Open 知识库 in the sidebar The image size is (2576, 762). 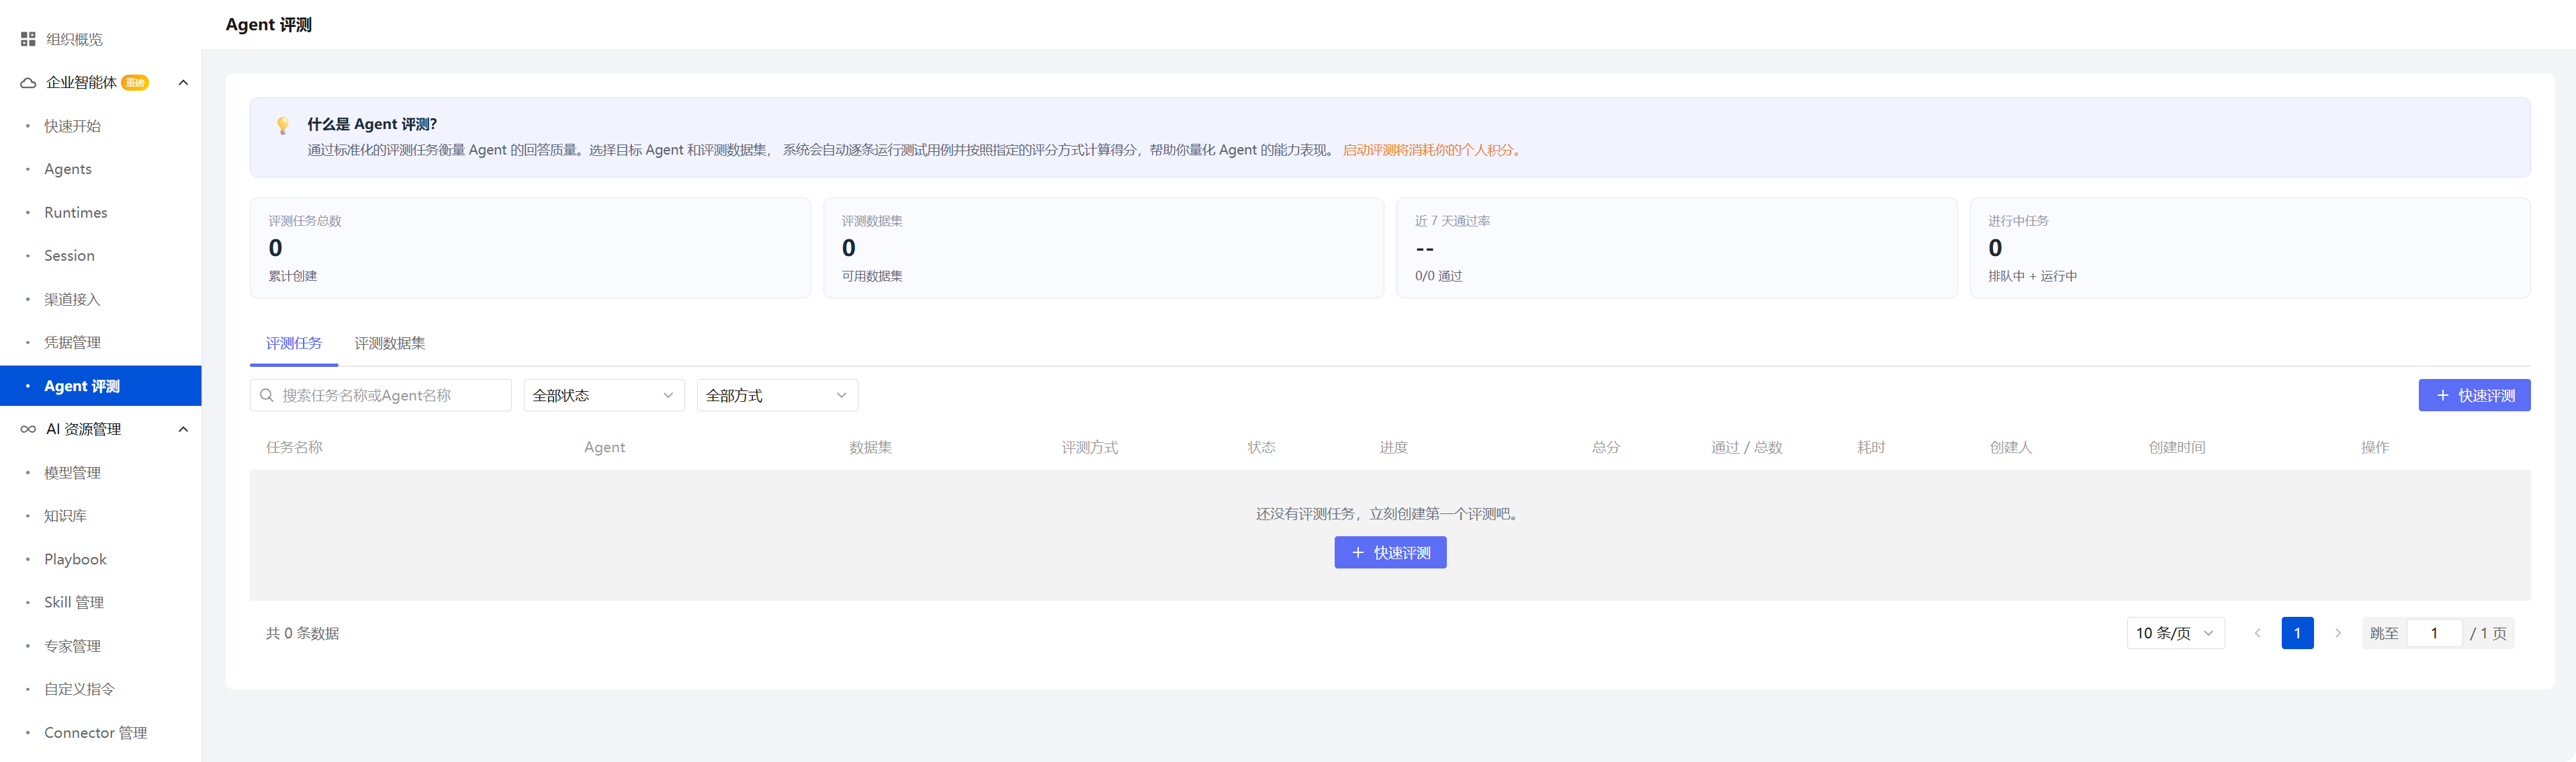pos(65,516)
